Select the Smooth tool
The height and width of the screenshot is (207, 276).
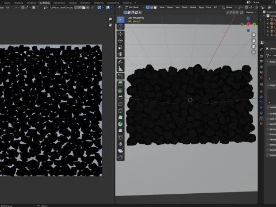click(x=120, y=131)
